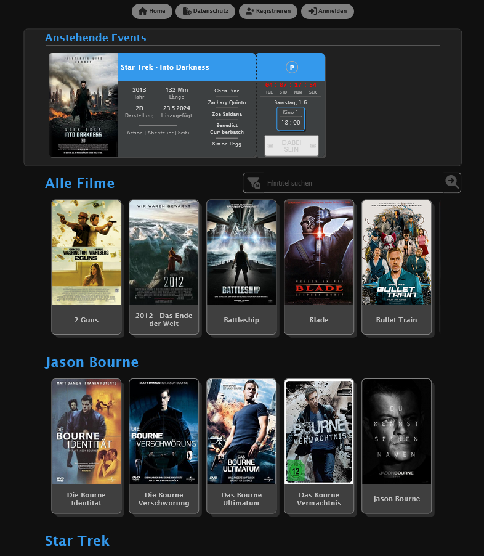Viewport: 484px width, 556px height.
Task: Click the 'Blade' title label
Action: [319, 320]
